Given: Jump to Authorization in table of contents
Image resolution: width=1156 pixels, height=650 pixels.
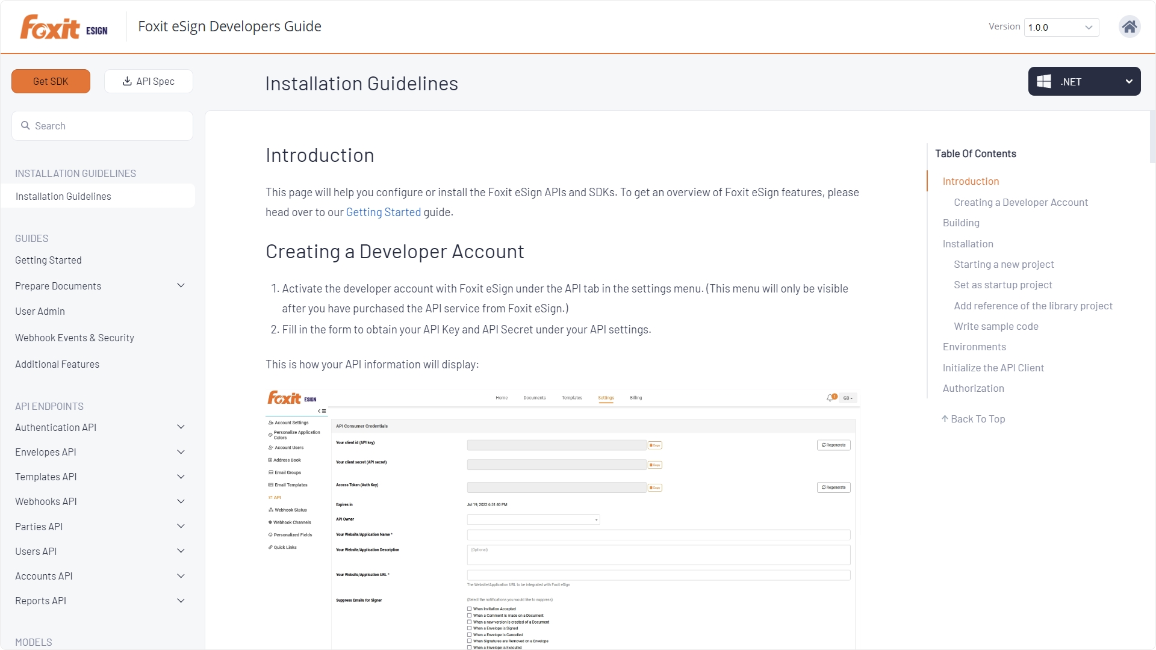Looking at the screenshot, I should pos(973,388).
